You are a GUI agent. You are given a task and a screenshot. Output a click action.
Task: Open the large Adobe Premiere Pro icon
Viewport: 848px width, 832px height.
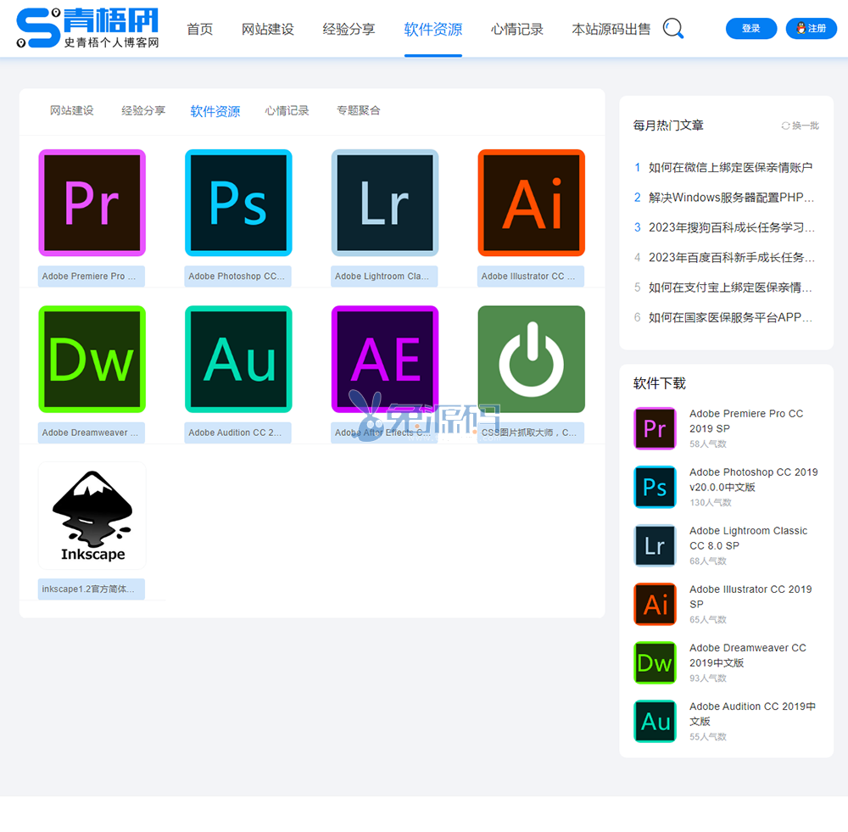(x=92, y=203)
